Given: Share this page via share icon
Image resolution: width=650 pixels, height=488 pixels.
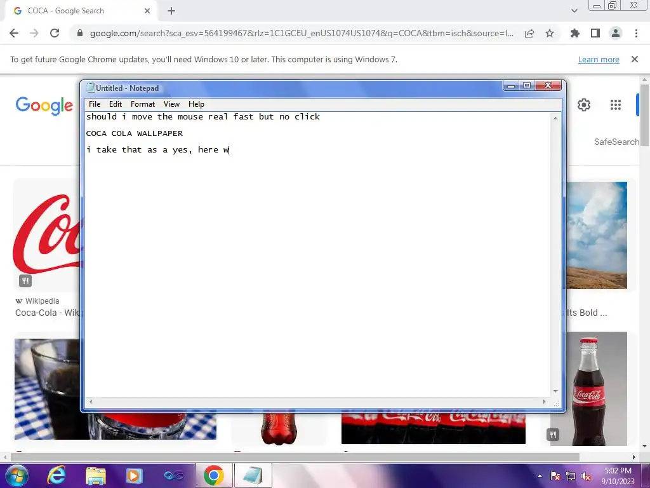Looking at the screenshot, I should pos(529,33).
